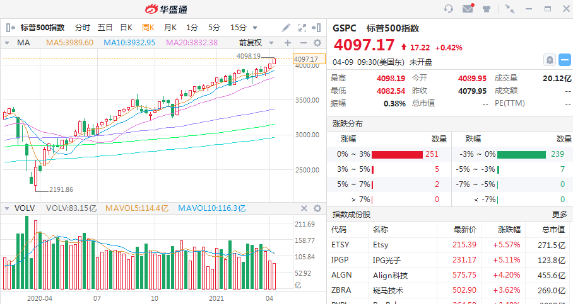The width and height of the screenshot is (573, 304).
Task: Select the drawing pencil tool
Action: coord(286,27)
